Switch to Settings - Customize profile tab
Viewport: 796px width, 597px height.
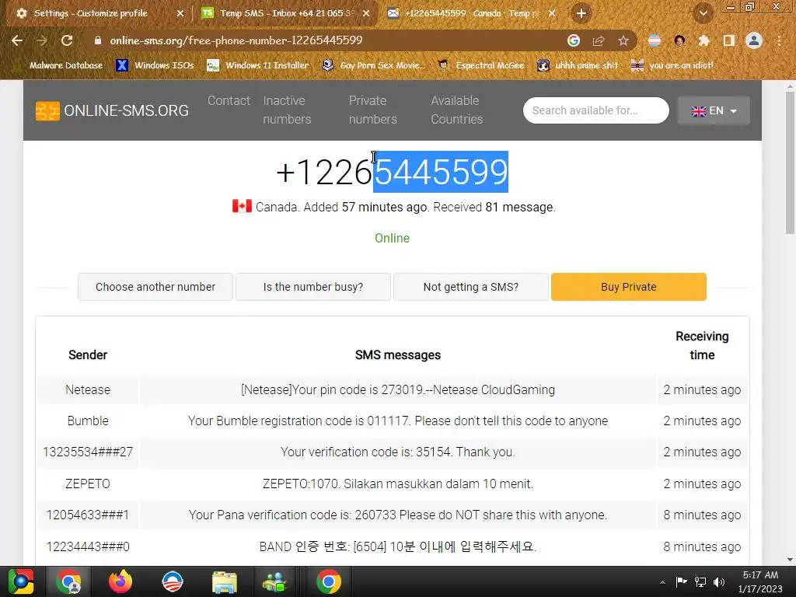click(x=90, y=14)
